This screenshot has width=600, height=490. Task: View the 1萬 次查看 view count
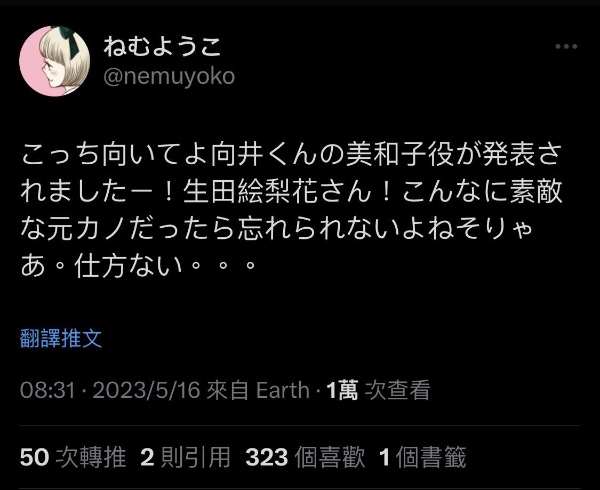click(x=379, y=390)
